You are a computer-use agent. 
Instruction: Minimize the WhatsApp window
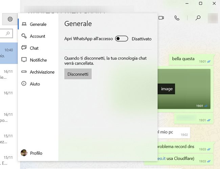187,3
